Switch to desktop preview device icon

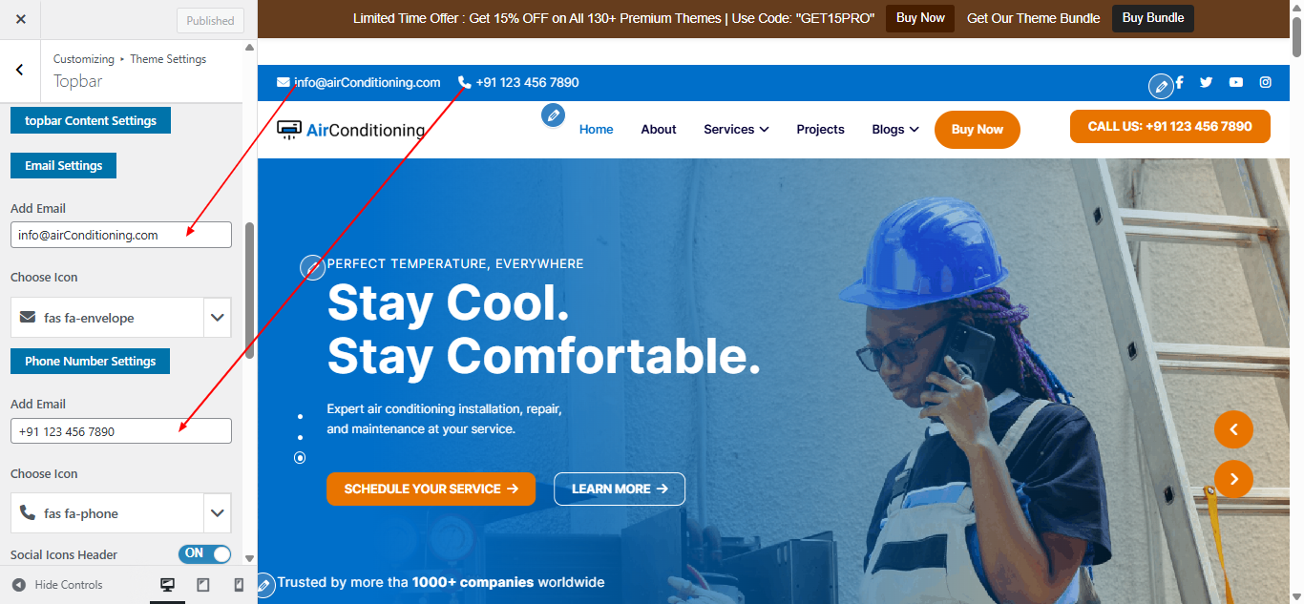[x=168, y=585]
